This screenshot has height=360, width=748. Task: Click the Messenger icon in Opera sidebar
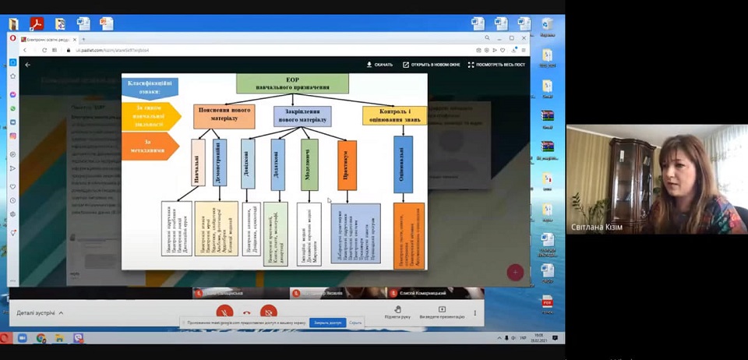point(13,94)
